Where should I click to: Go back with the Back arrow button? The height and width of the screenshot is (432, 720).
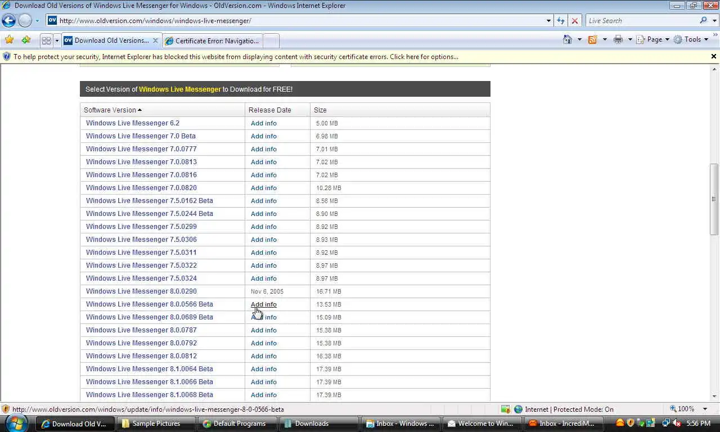point(8,21)
